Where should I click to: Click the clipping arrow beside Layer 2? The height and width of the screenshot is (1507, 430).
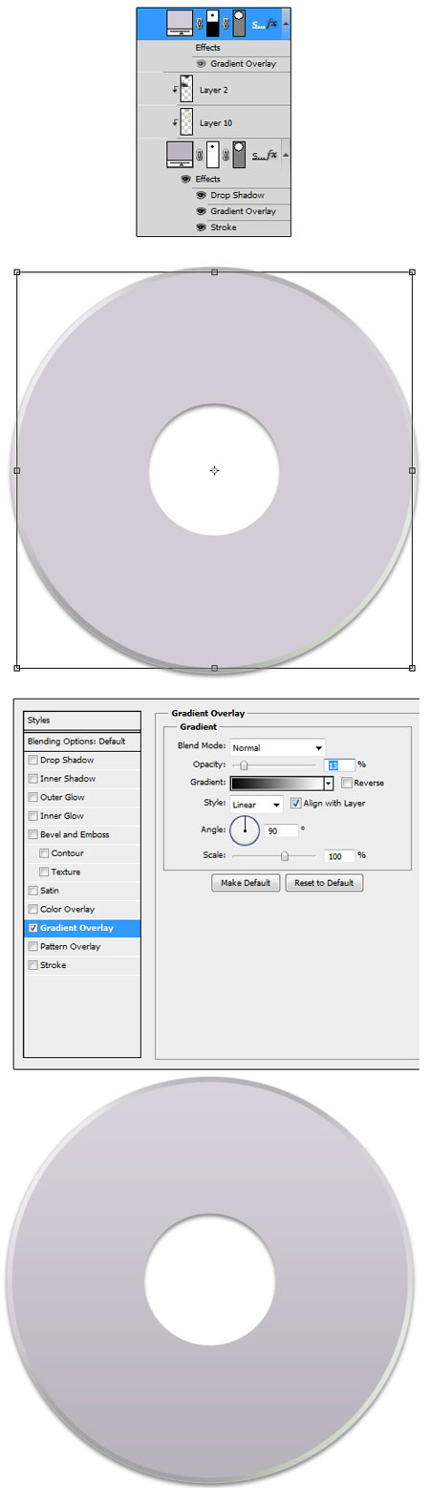175,90
